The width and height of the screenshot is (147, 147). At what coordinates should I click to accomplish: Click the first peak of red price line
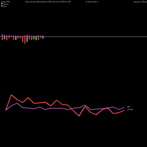[11, 95]
